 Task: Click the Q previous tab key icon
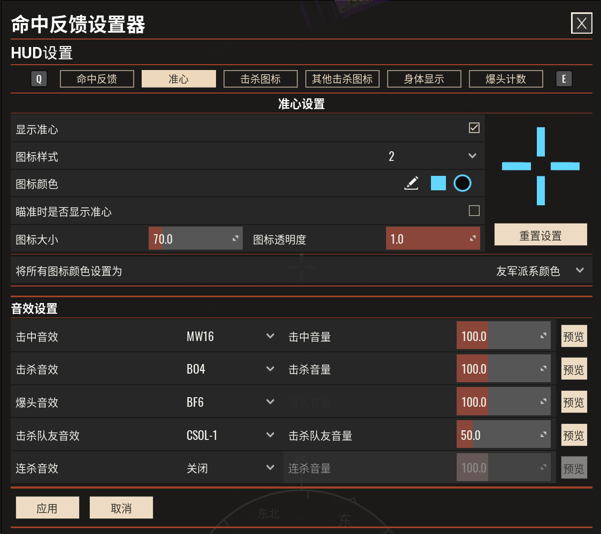[x=38, y=79]
